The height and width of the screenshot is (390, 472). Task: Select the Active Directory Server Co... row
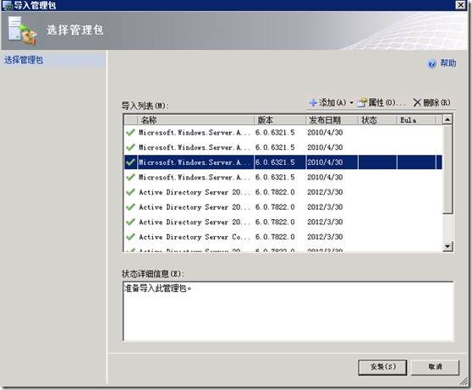coord(283,237)
